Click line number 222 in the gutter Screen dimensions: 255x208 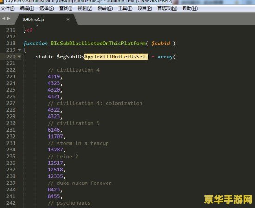[x=11, y=70]
